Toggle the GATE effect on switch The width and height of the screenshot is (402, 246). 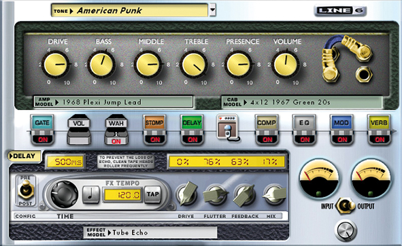click(x=43, y=139)
